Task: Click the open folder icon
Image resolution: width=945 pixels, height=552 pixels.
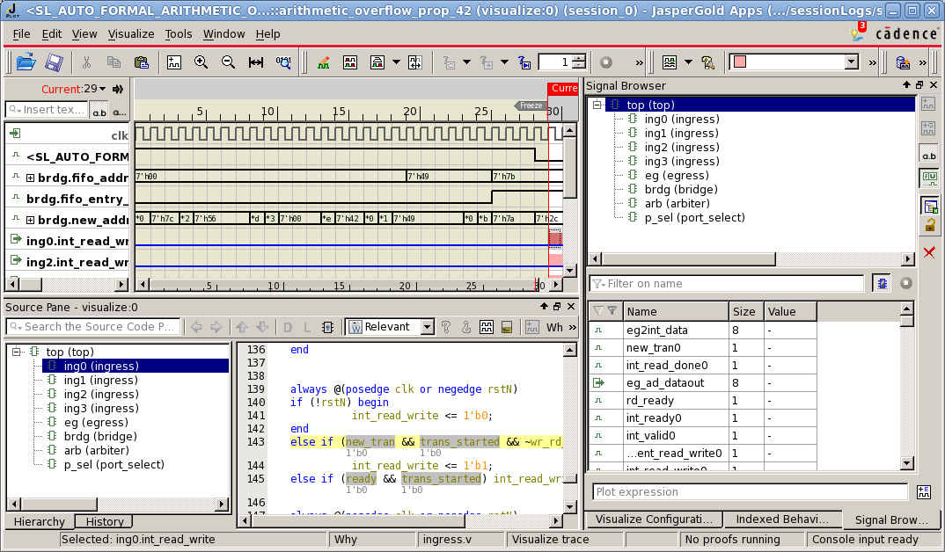Action: click(26, 62)
